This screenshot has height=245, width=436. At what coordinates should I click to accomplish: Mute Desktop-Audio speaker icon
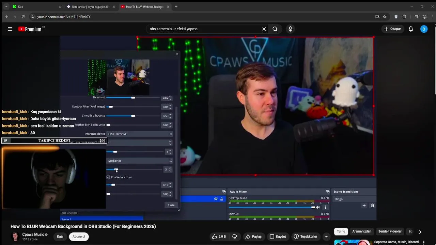coord(318,207)
